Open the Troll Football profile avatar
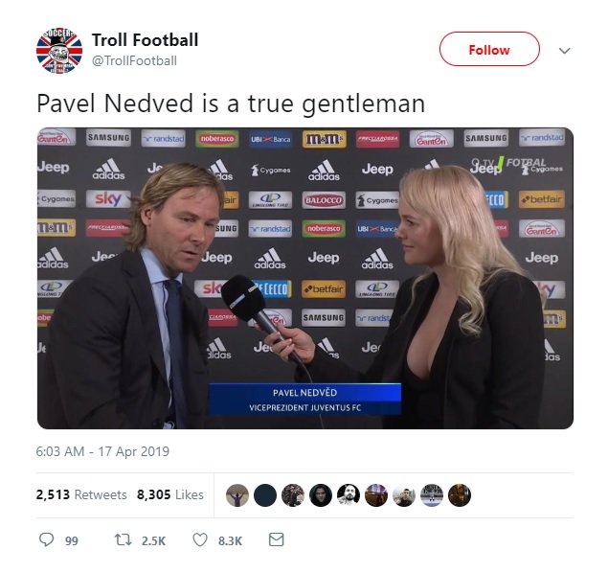608x573 pixels. [59, 51]
